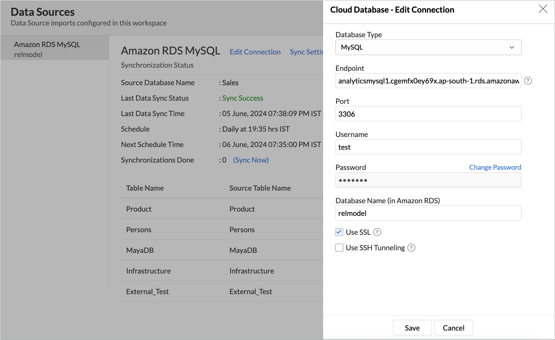Open the Use SSL help icon
Viewport: 555px width, 340px height.
[377, 232]
